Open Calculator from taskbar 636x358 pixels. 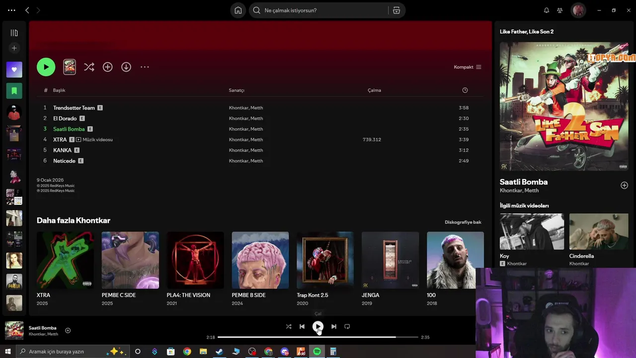click(x=333, y=352)
